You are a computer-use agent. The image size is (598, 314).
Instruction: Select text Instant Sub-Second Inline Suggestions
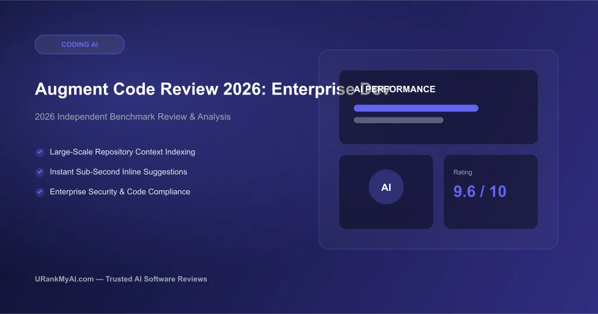point(119,172)
